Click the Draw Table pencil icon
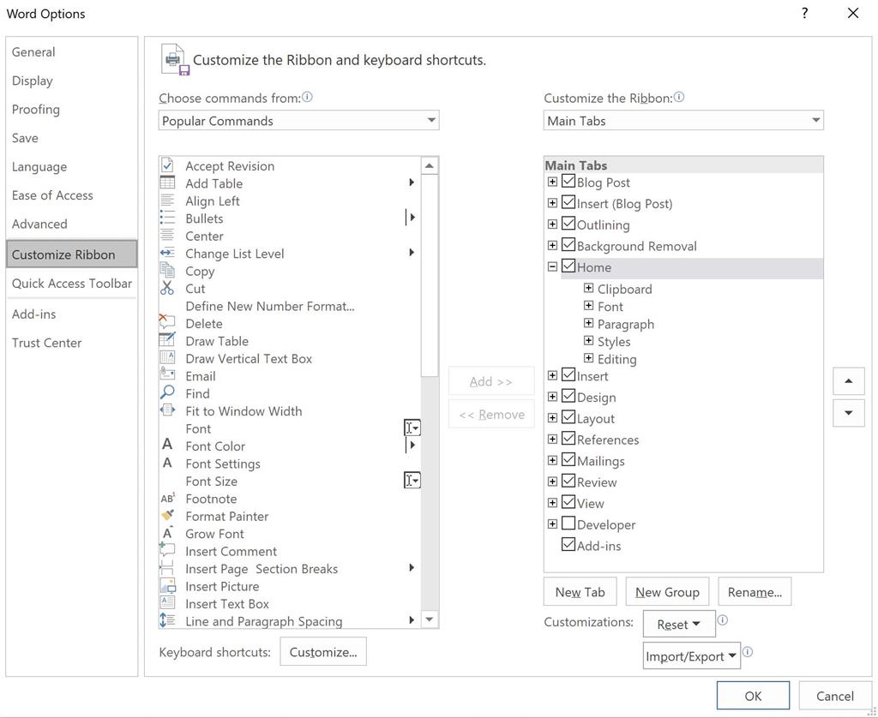This screenshot has width=878, height=718. point(167,340)
